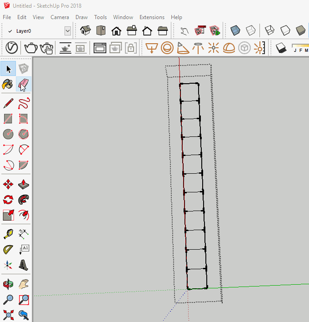Open the Draw menu
The width and height of the screenshot is (309, 322).
[82, 17]
